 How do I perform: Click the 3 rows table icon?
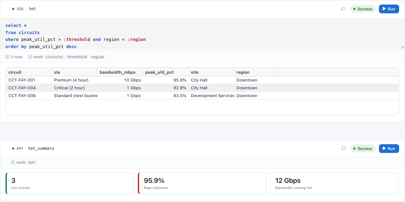pos(7,57)
